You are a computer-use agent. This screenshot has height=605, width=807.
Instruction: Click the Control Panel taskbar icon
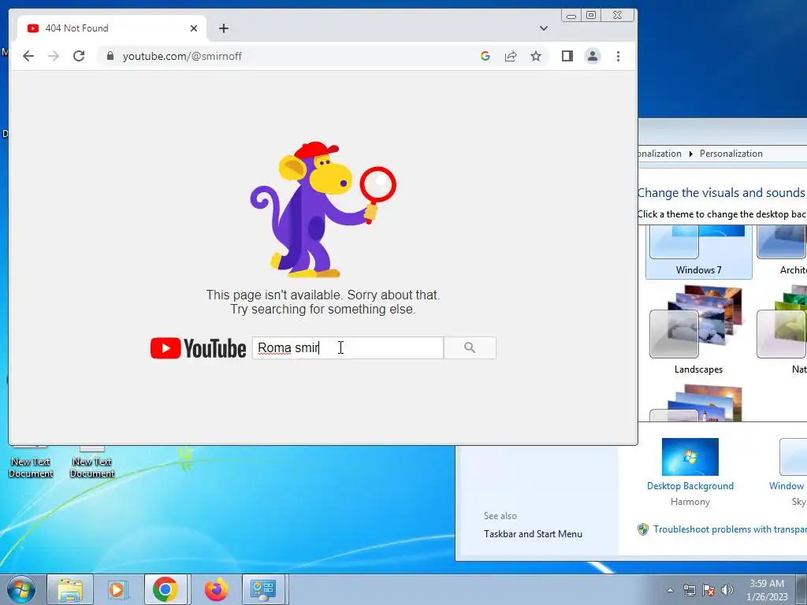click(263, 589)
